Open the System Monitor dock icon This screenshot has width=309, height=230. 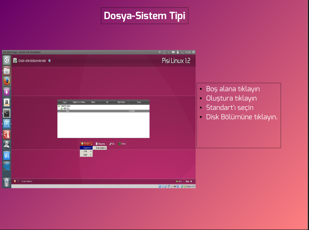pos(7,124)
